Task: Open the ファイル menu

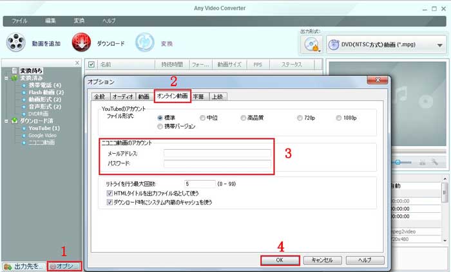Action: pyautogui.click(x=19, y=21)
